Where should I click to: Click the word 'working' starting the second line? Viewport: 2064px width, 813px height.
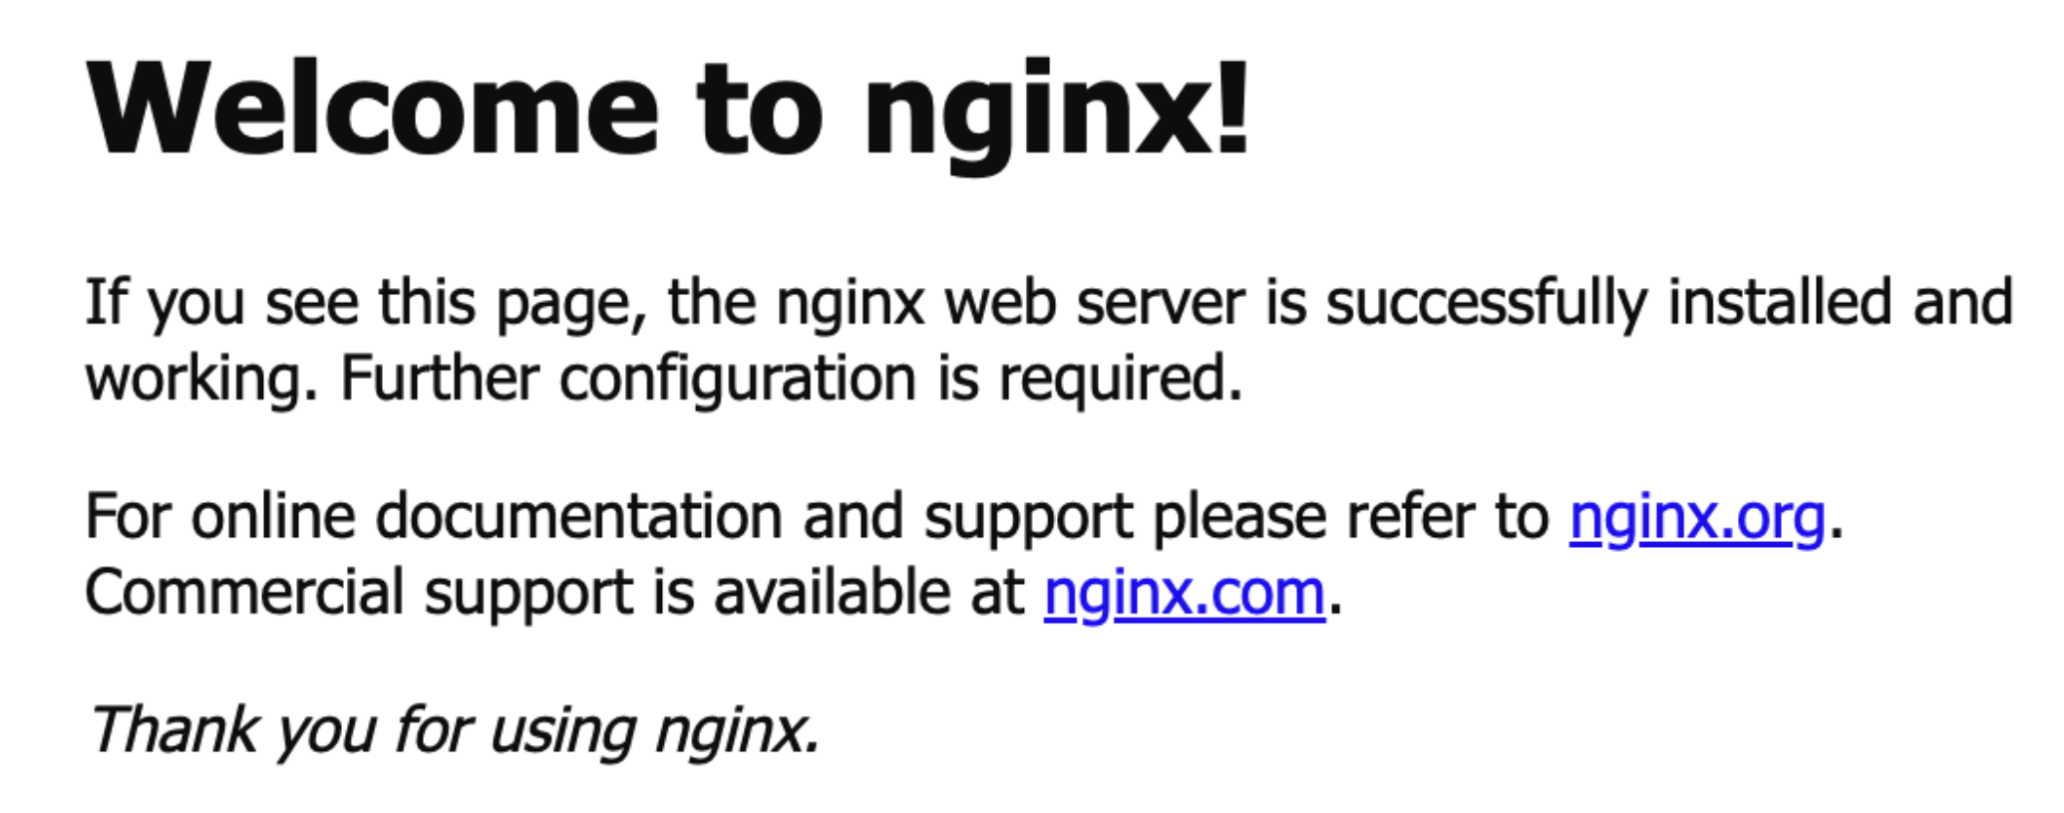click(x=193, y=381)
